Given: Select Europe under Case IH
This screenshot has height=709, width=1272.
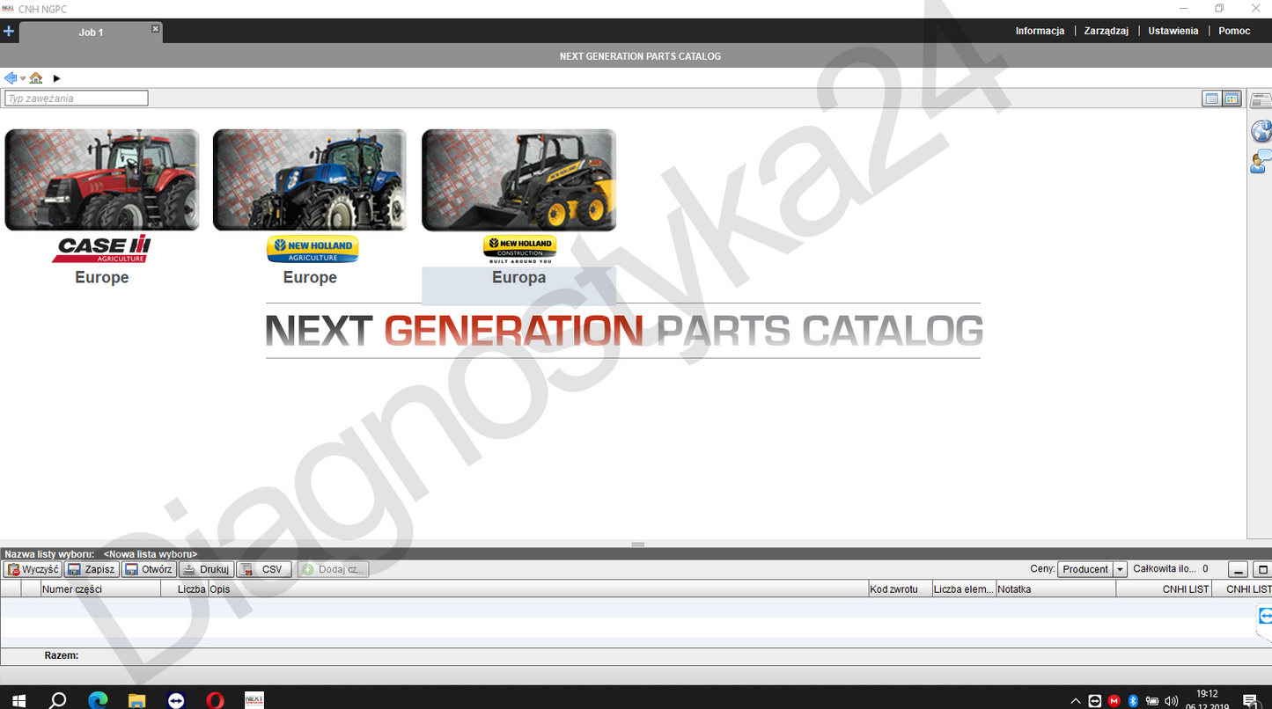Looking at the screenshot, I should click(102, 277).
